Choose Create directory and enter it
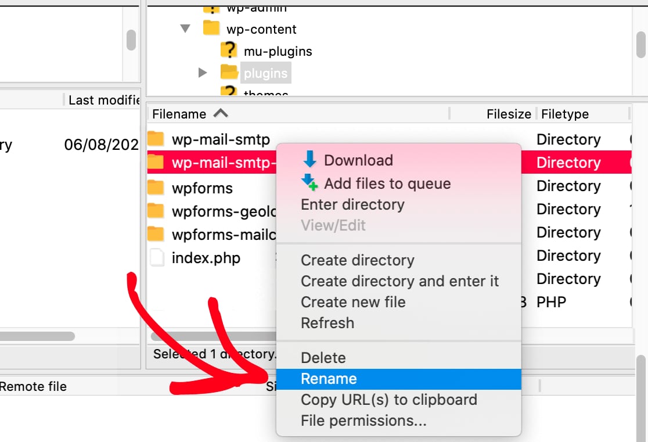648x442 pixels. (x=399, y=281)
